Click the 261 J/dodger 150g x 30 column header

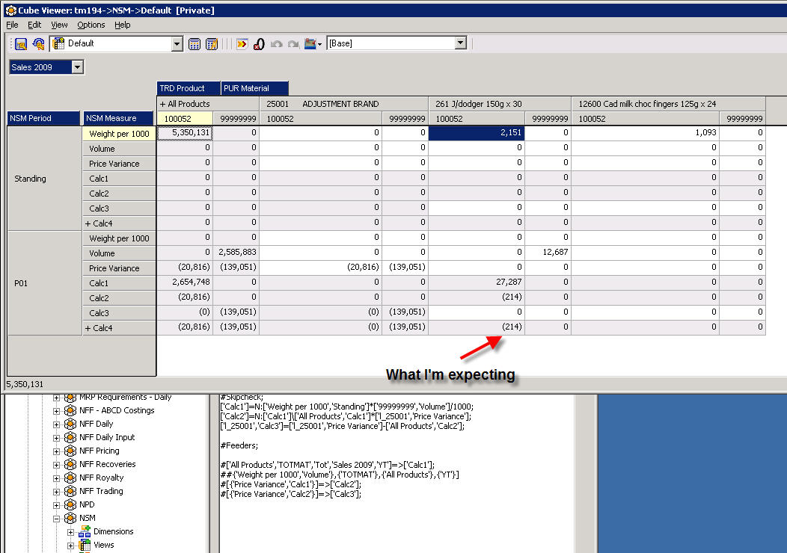coord(500,104)
